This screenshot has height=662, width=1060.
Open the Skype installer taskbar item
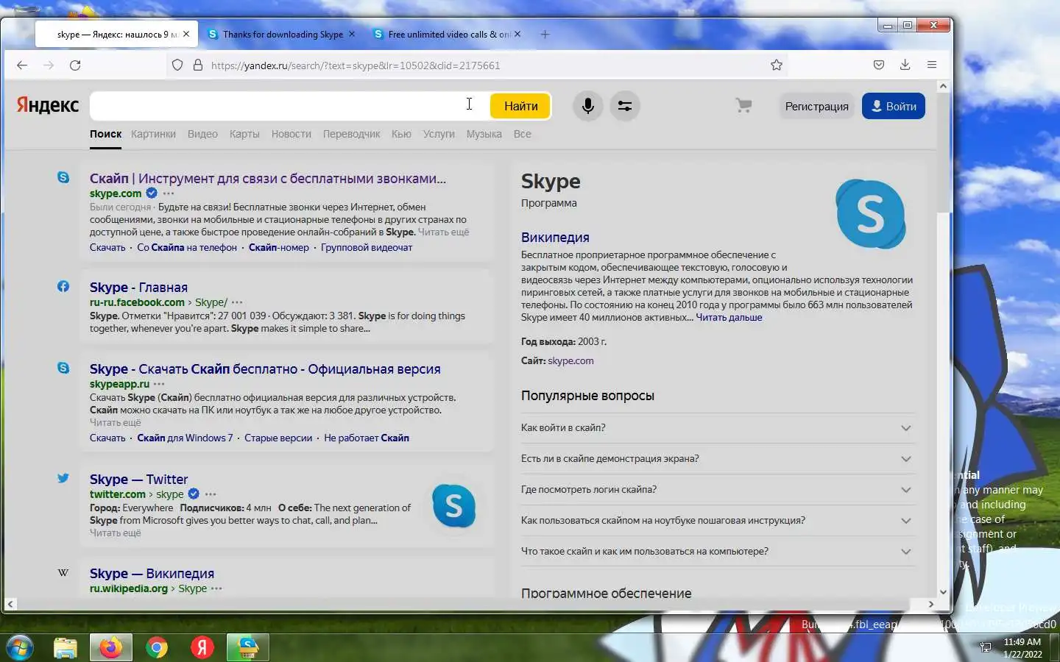click(x=248, y=647)
